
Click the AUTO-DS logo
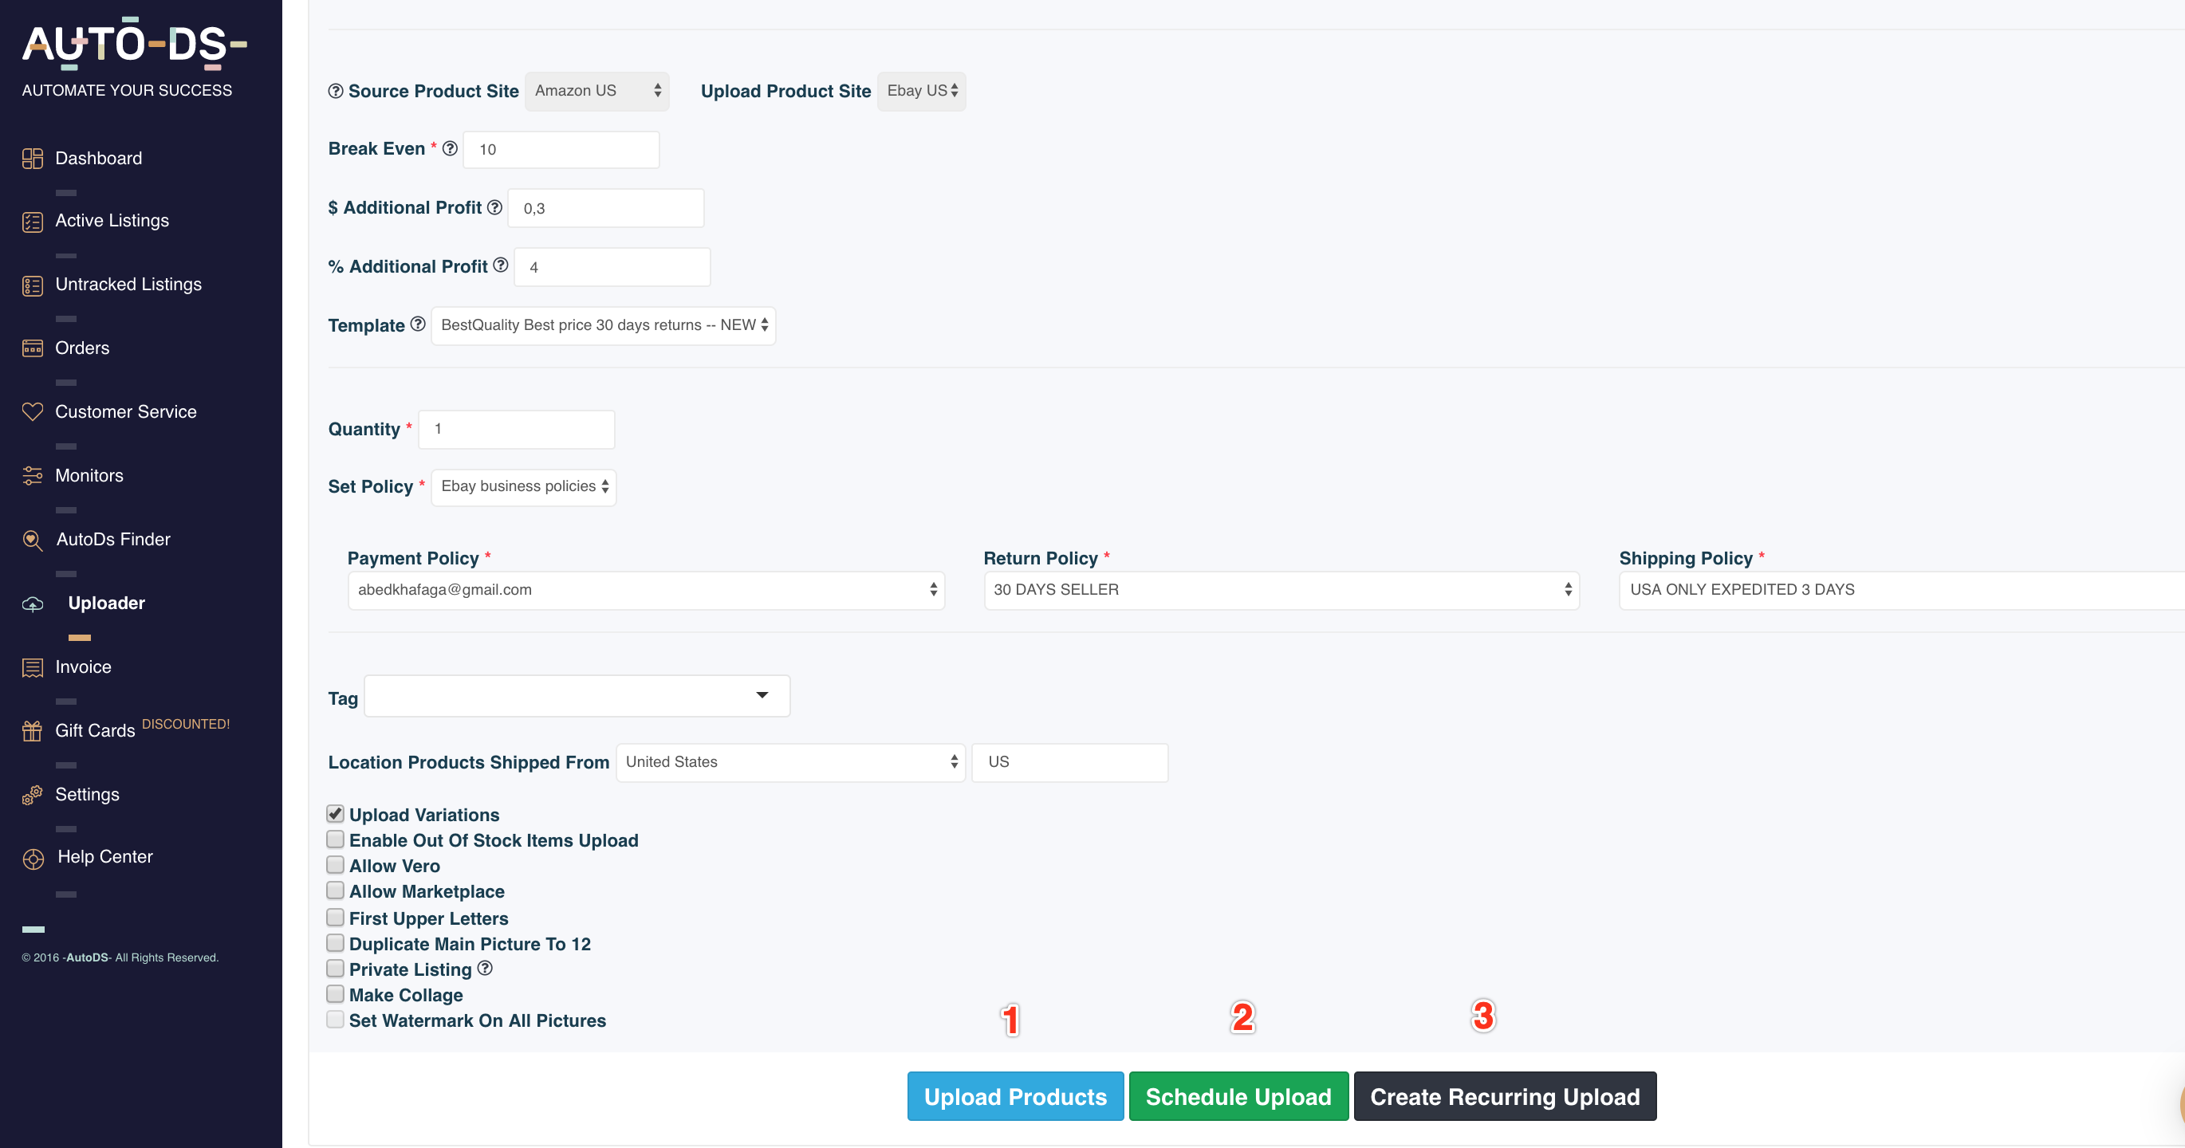pos(134,44)
